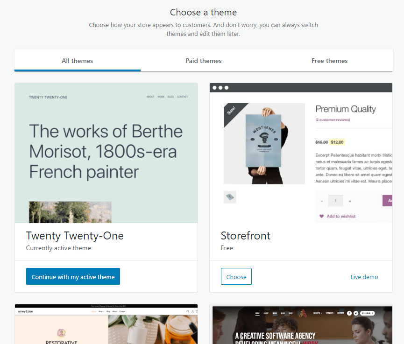
Task: Click the Facebook icon in the agency theme header
Action: (349, 313)
